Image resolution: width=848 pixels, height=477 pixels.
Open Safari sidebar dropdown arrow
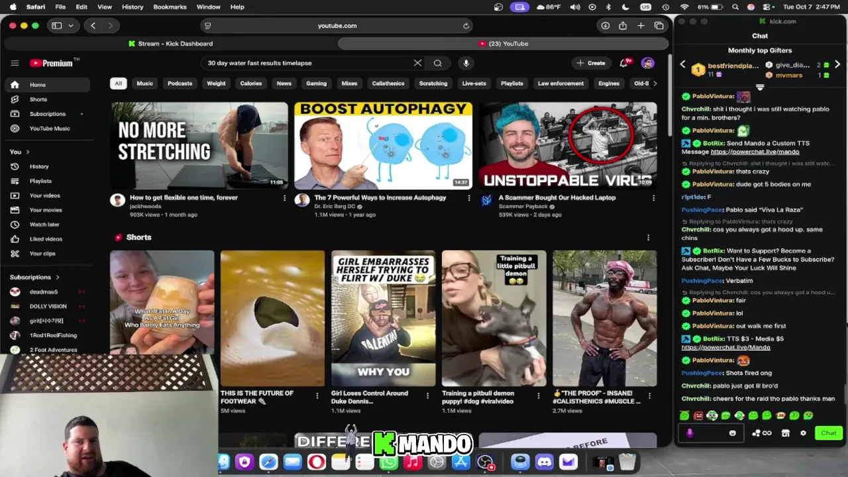(x=70, y=26)
